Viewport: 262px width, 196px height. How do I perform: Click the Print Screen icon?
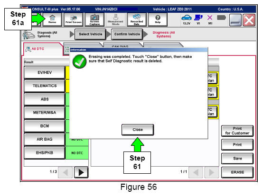[74, 20]
